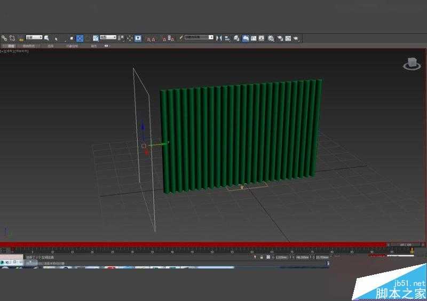Open the named selection sets dropdown
This screenshot has height=301, width=427.
(x=199, y=37)
